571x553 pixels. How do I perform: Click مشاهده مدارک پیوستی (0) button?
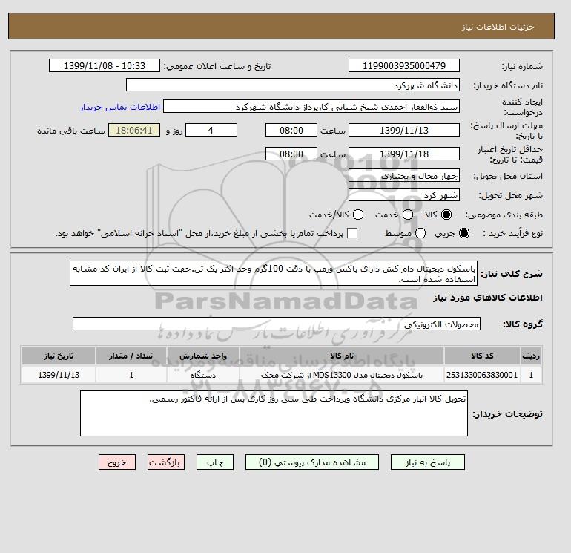click(x=312, y=462)
